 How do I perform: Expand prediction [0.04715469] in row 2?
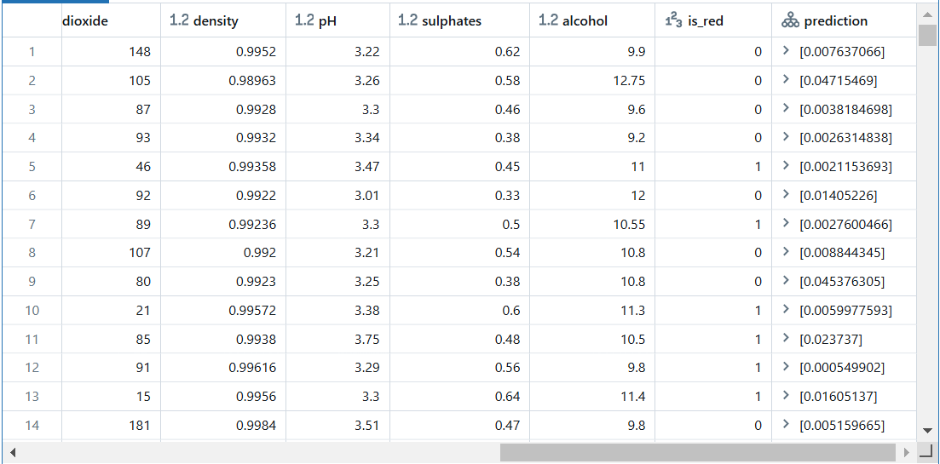click(786, 80)
